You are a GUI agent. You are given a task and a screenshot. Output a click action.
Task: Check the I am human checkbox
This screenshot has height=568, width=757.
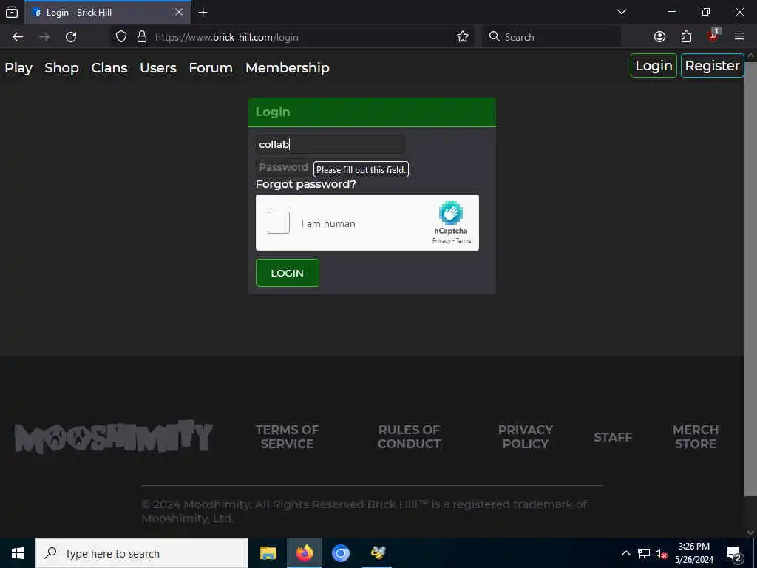click(x=279, y=223)
